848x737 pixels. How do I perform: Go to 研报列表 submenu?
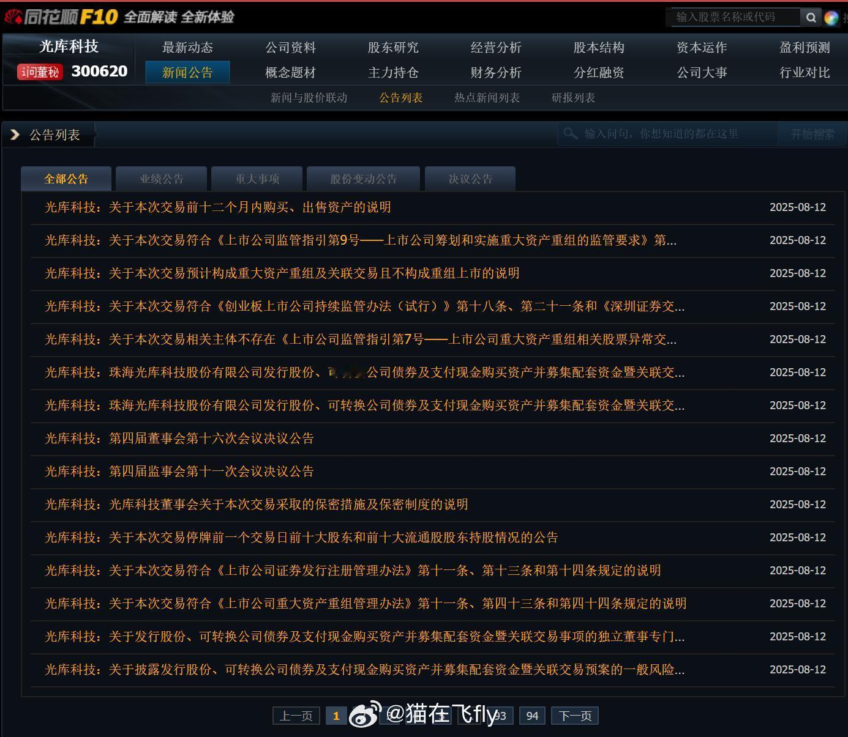pos(573,98)
